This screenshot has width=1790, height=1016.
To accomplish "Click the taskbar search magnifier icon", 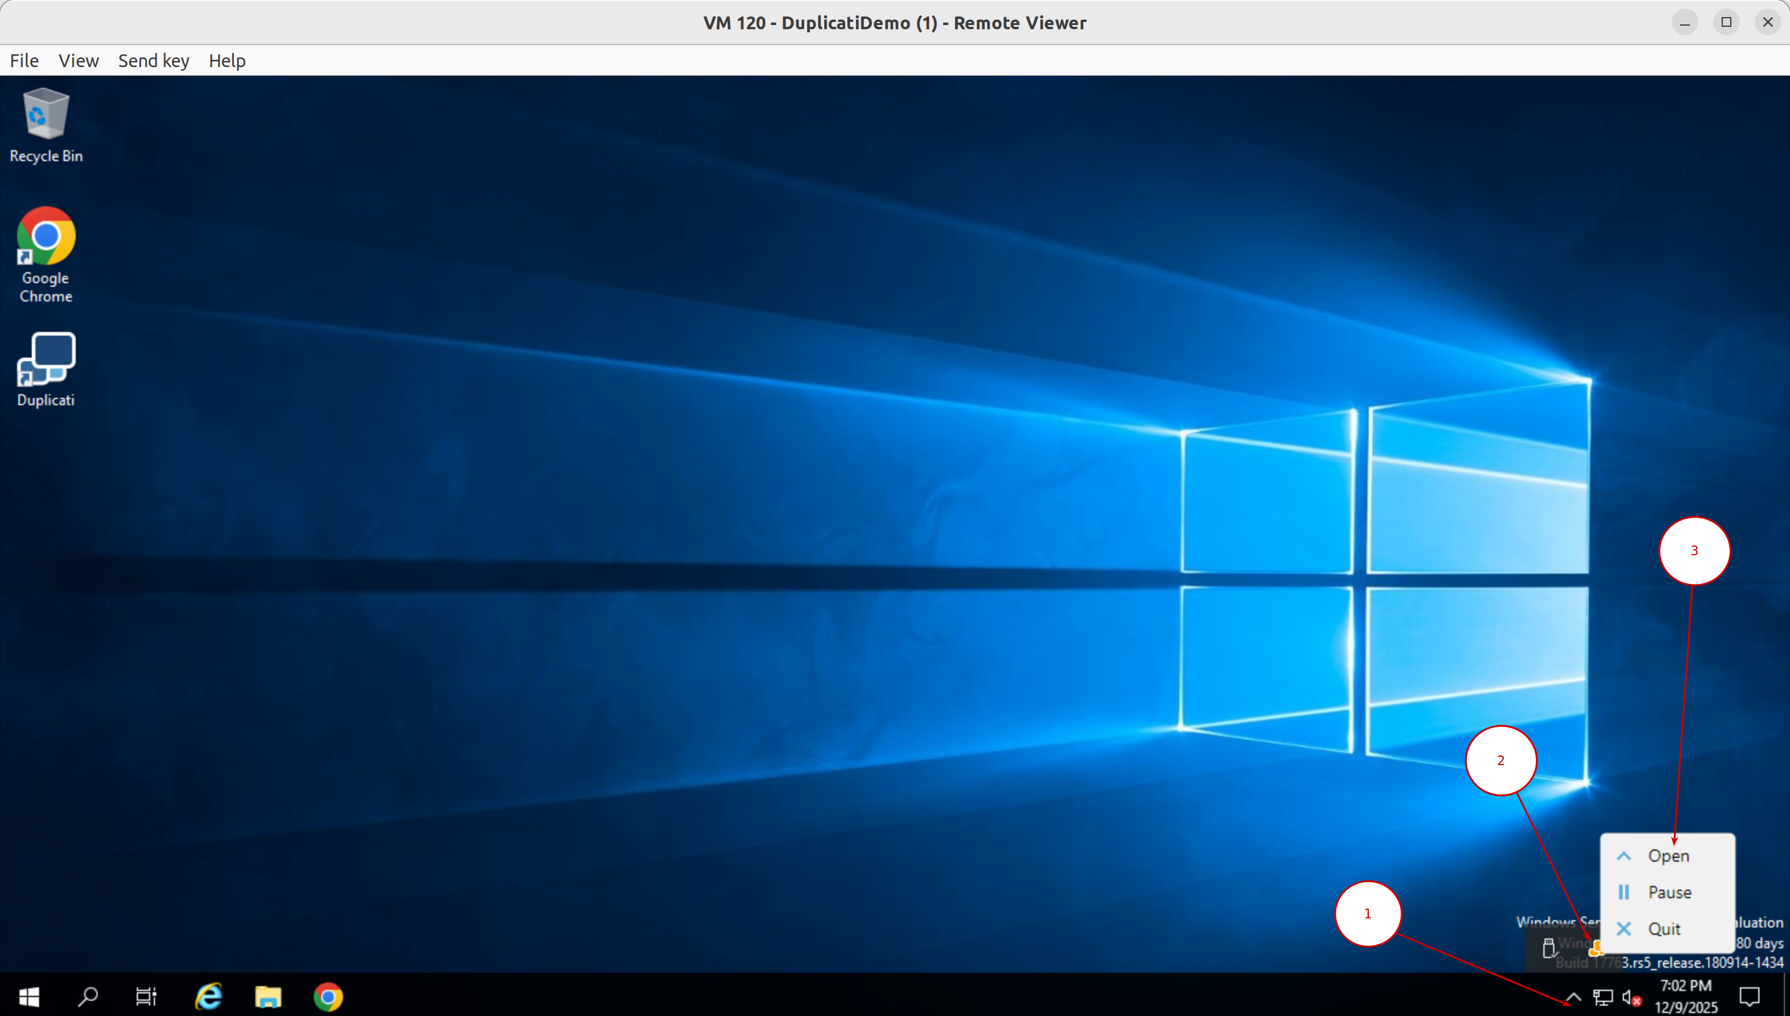I will point(88,996).
